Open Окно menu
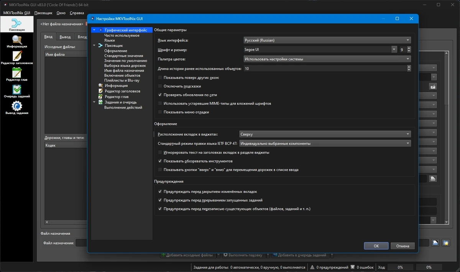460x272 pixels. 61,13
